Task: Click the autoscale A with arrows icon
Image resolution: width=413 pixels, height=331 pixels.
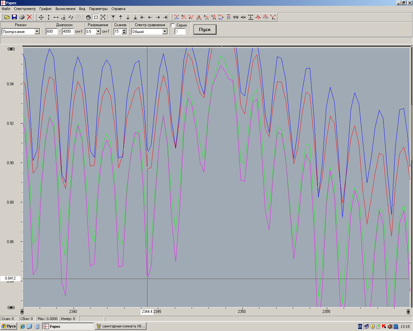Action: coord(103,17)
